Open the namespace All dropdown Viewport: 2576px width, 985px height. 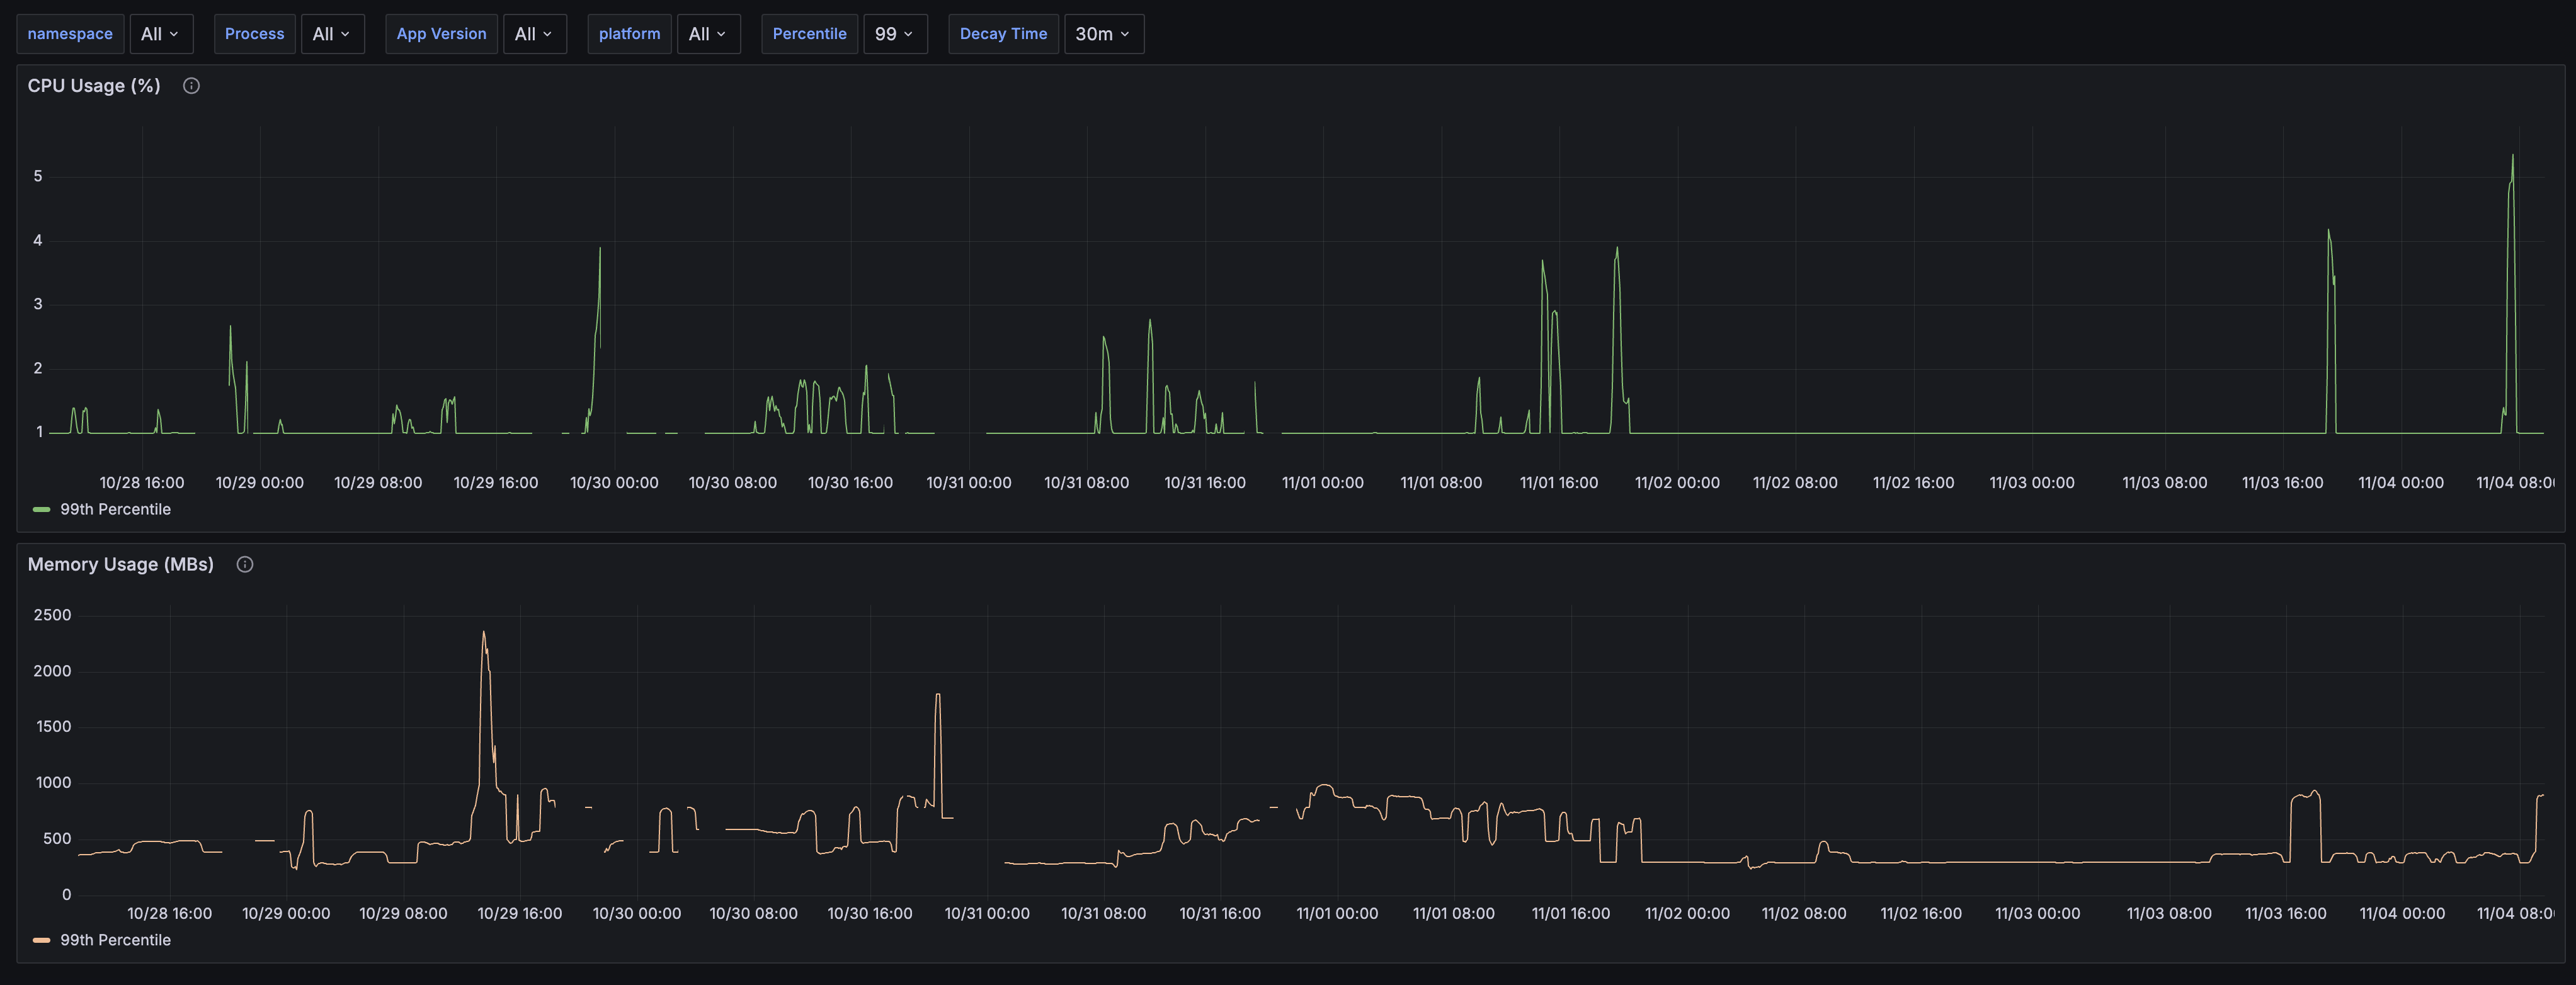click(x=160, y=34)
